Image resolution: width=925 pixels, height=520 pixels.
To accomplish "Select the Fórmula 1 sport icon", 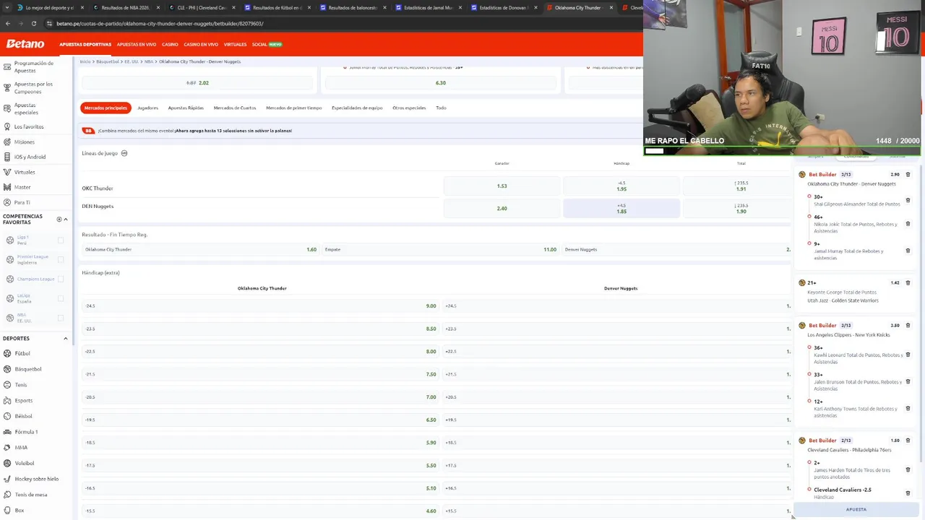I will pyautogui.click(x=7, y=432).
